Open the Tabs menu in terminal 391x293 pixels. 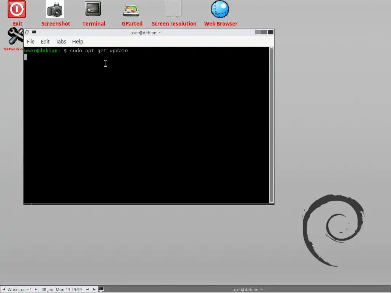point(61,42)
